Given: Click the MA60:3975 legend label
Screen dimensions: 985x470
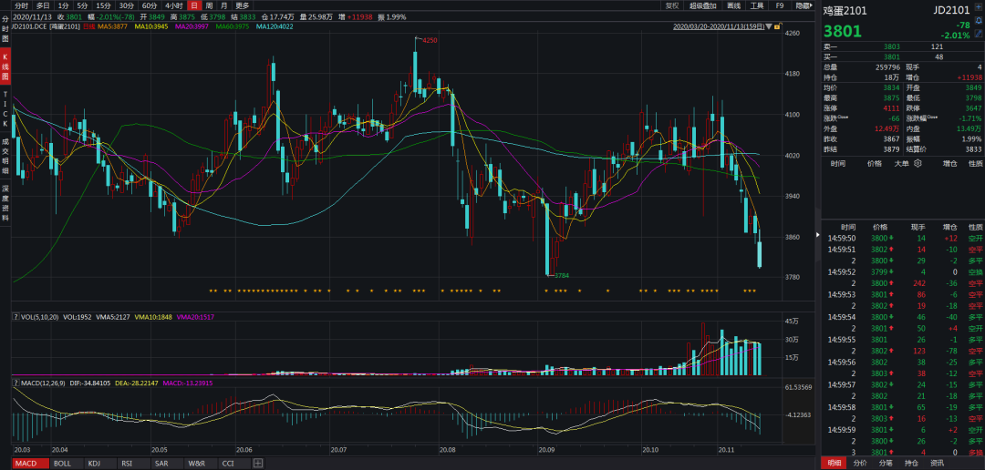Looking at the screenshot, I should coord(233,27).
